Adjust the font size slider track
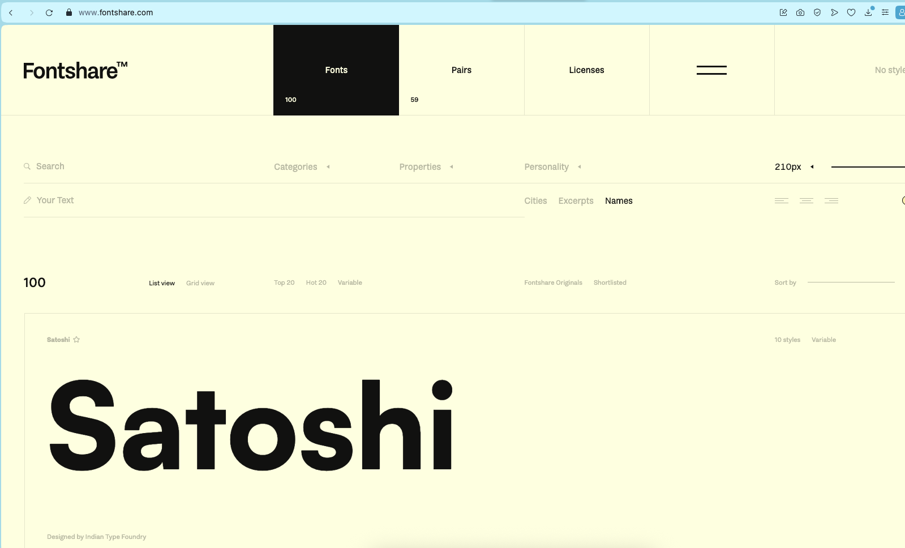 click(868, 167)
